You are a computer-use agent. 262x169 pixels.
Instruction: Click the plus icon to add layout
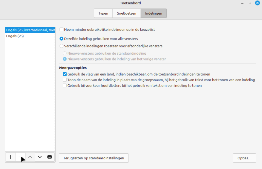tap(11, 157)
